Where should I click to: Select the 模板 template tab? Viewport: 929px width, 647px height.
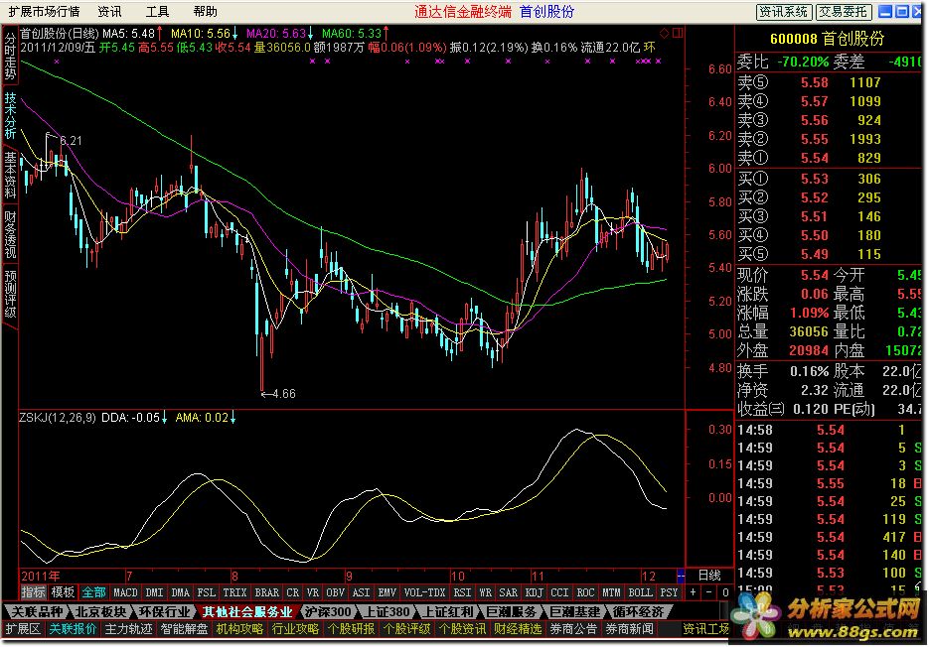[x=63, y=592]
